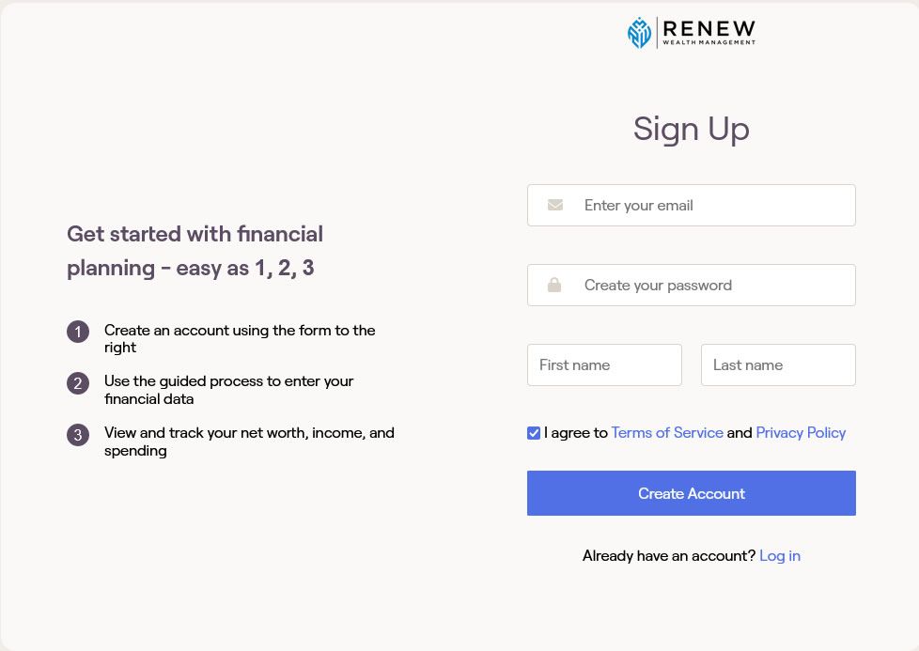Click the 'I agree to' label text
This screenshot has width=919, height=651.
pyautogui.click(x=576, y=433)
